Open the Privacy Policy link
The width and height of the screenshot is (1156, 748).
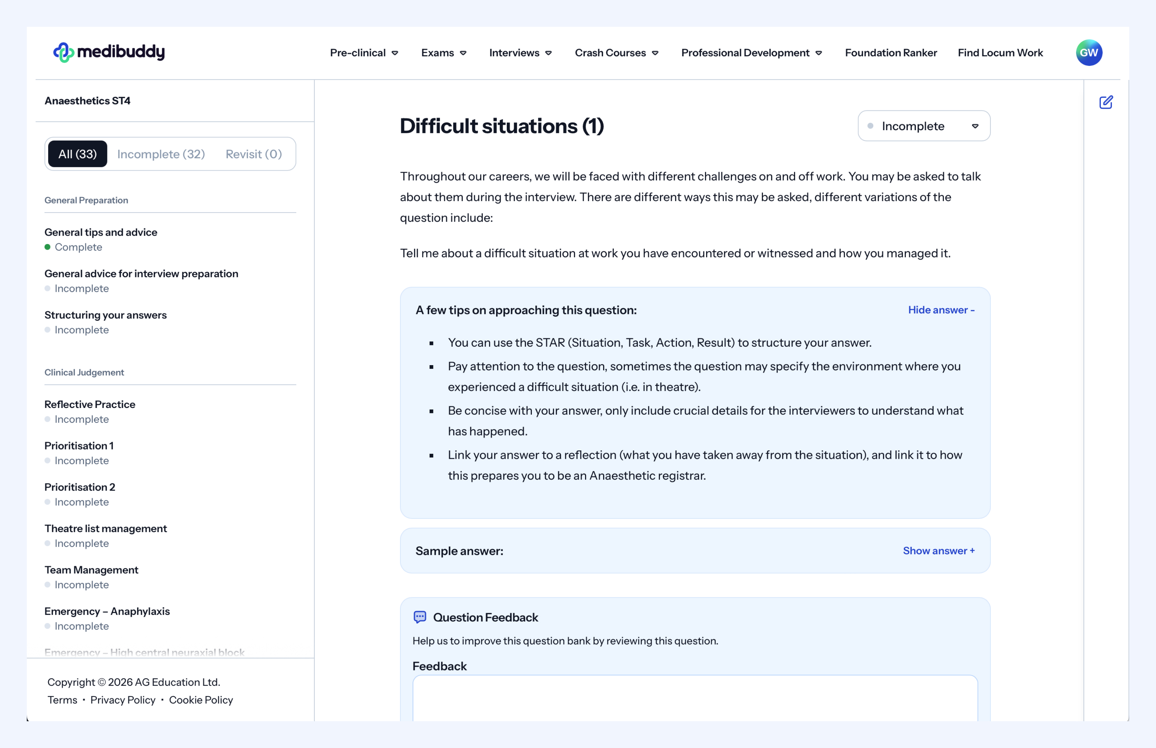click(123, 699)
